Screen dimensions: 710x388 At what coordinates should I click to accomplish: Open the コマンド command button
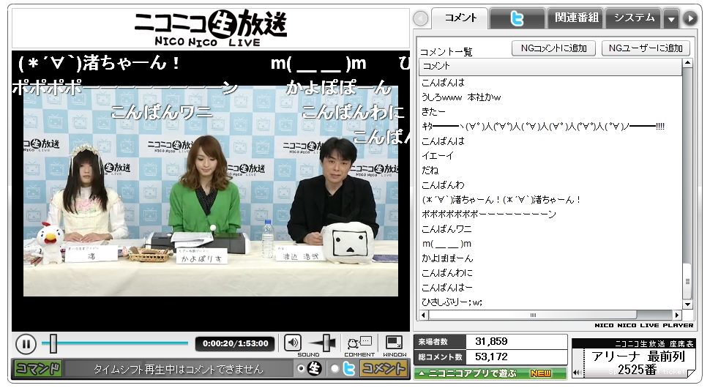pyautogui.click(x=38, y=368)
